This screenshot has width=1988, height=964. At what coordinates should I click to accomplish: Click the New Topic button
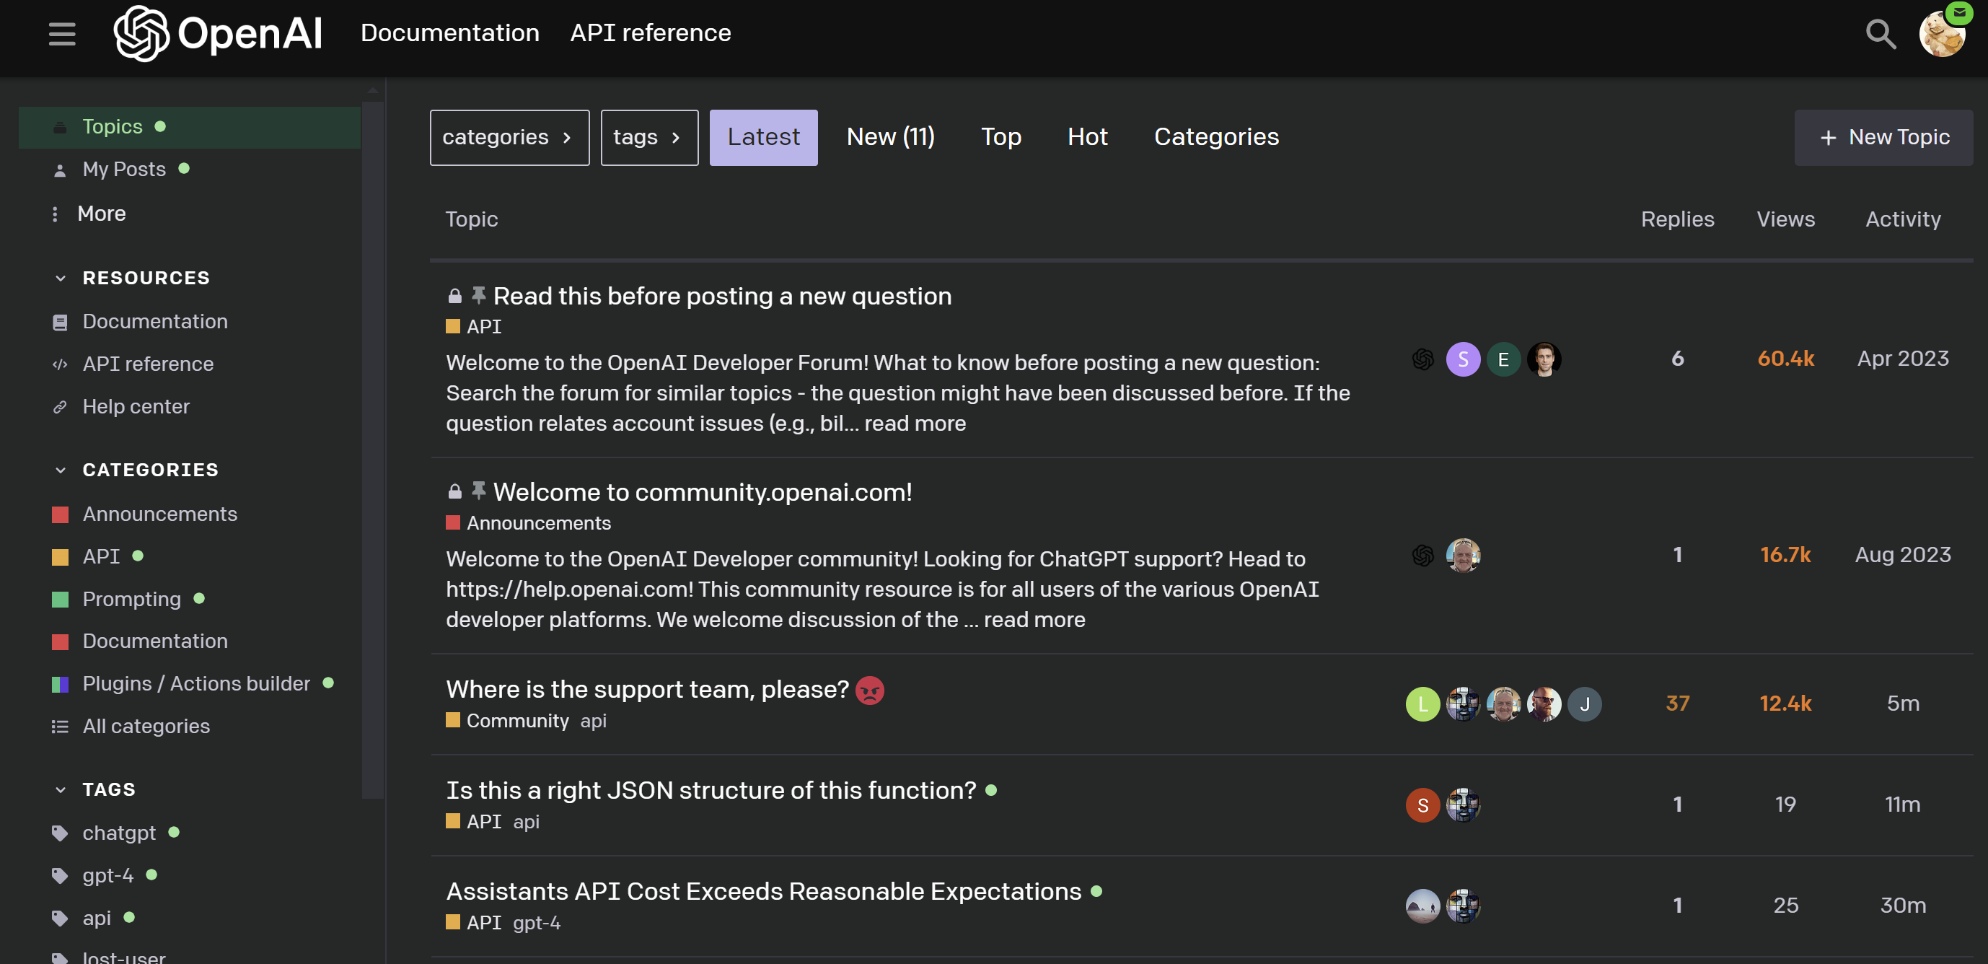[1883, 137]
